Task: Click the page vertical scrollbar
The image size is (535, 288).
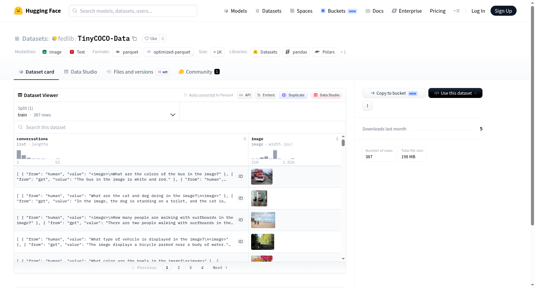Action: coord(533,115)
